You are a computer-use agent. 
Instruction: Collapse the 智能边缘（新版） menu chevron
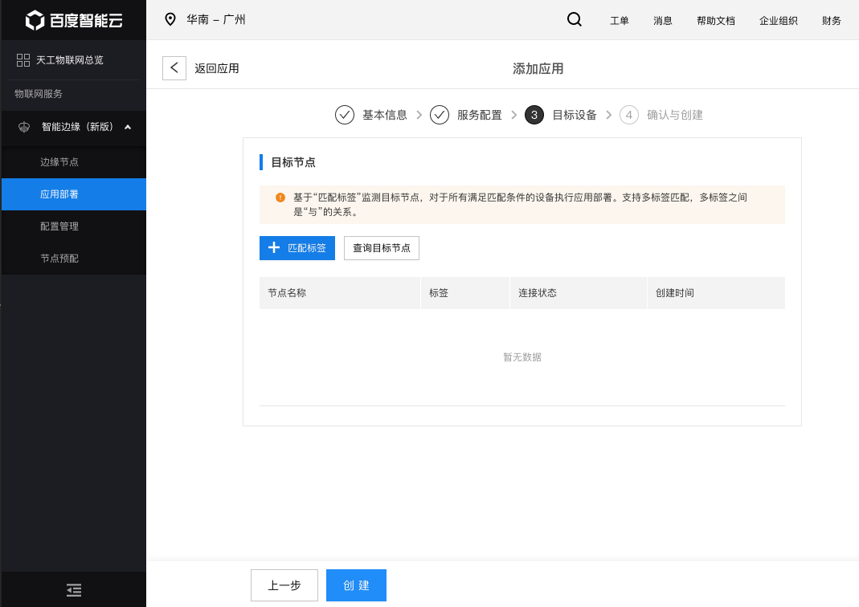pos(128,127)
